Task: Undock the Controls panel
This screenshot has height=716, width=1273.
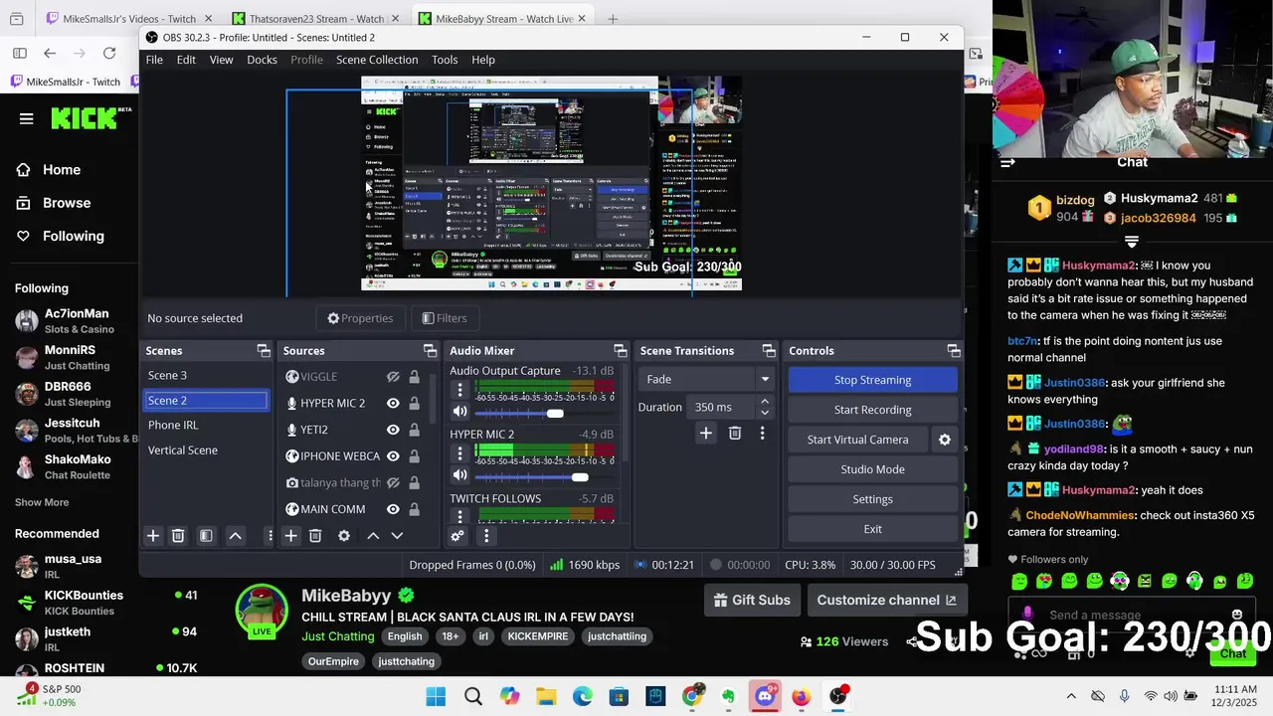Action: pos(954,351)
